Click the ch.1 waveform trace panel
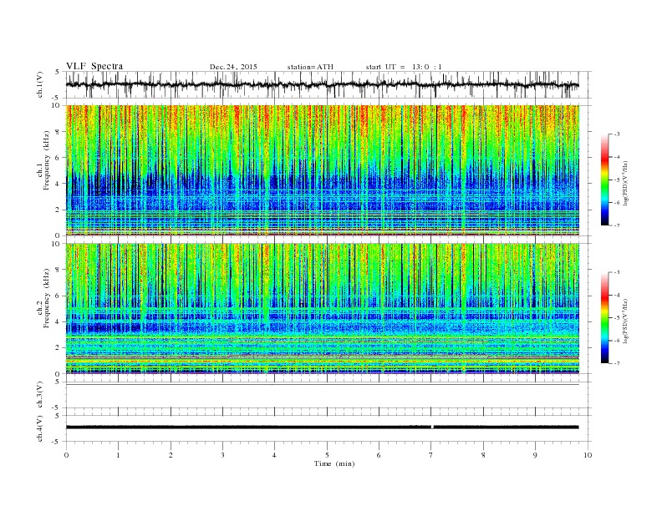The image size is (662, 511). [x=328, y=84]
